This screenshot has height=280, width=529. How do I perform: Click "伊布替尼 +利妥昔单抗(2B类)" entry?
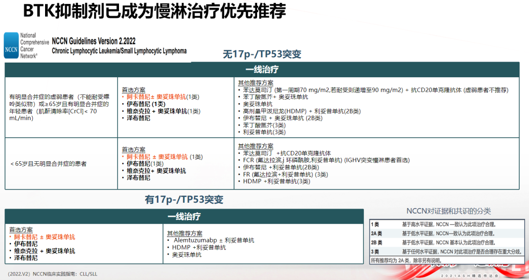[281, 167]
